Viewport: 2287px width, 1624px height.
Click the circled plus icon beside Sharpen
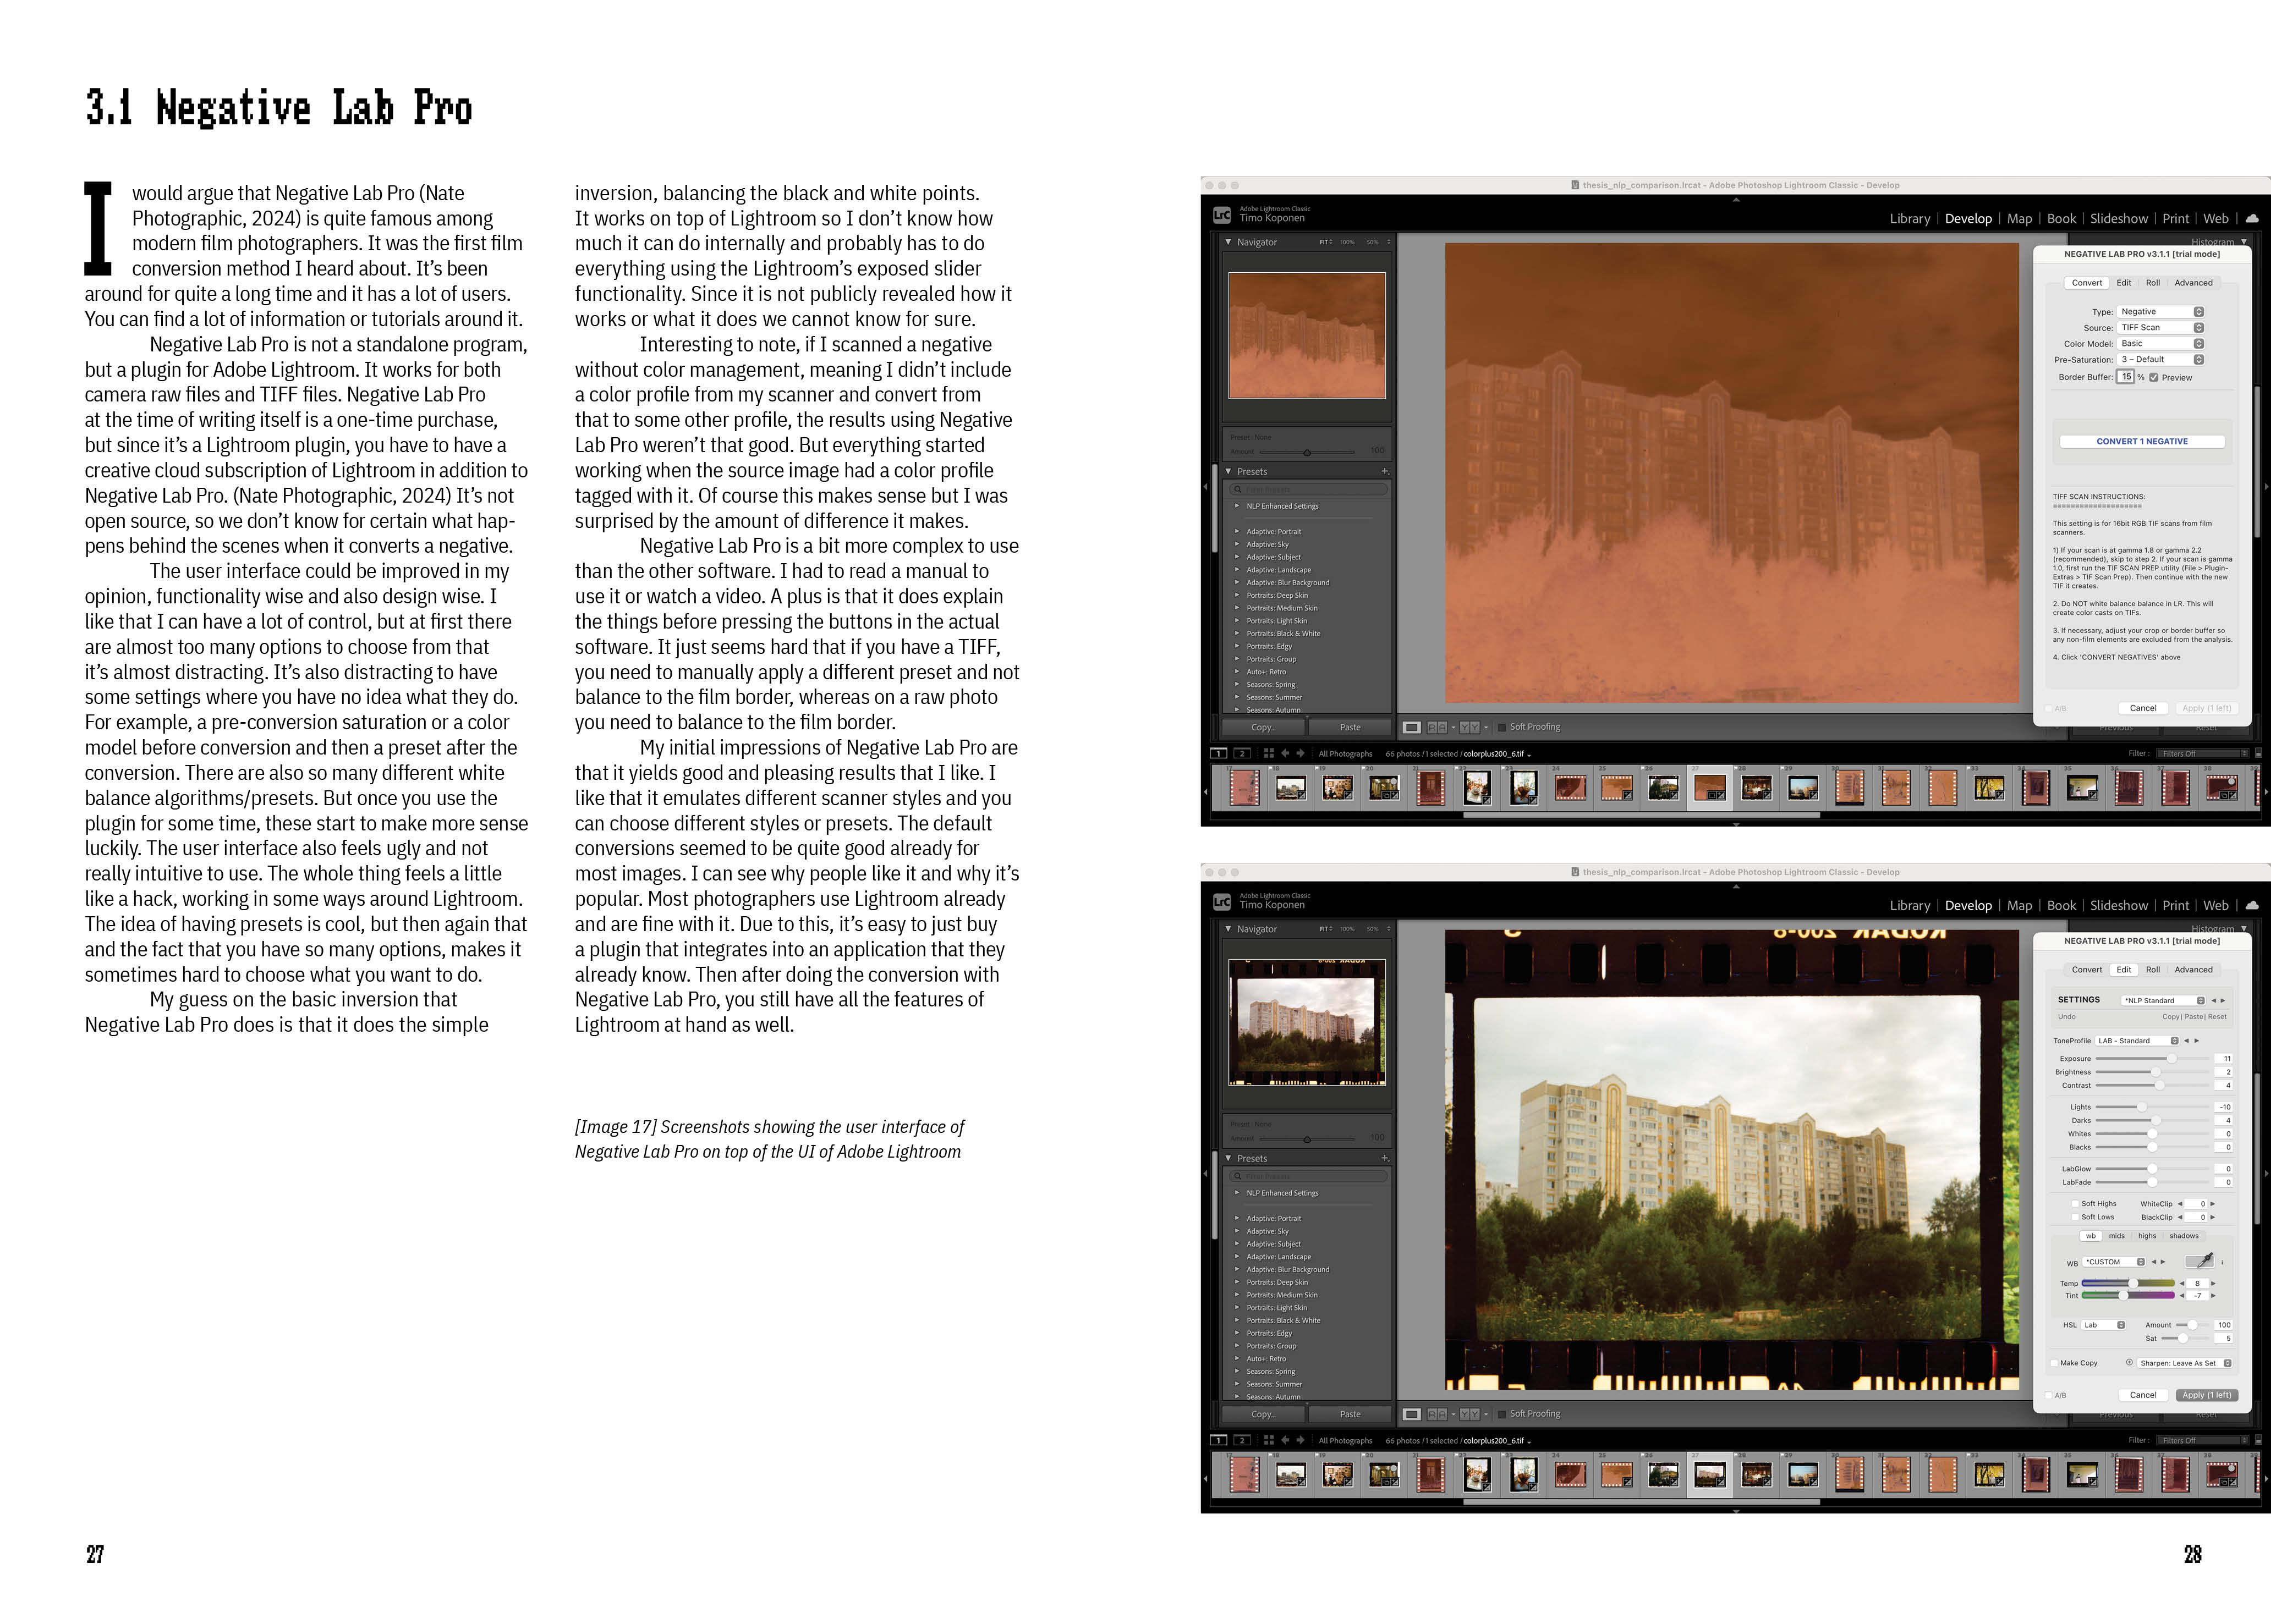(x=2129, y=1362)
